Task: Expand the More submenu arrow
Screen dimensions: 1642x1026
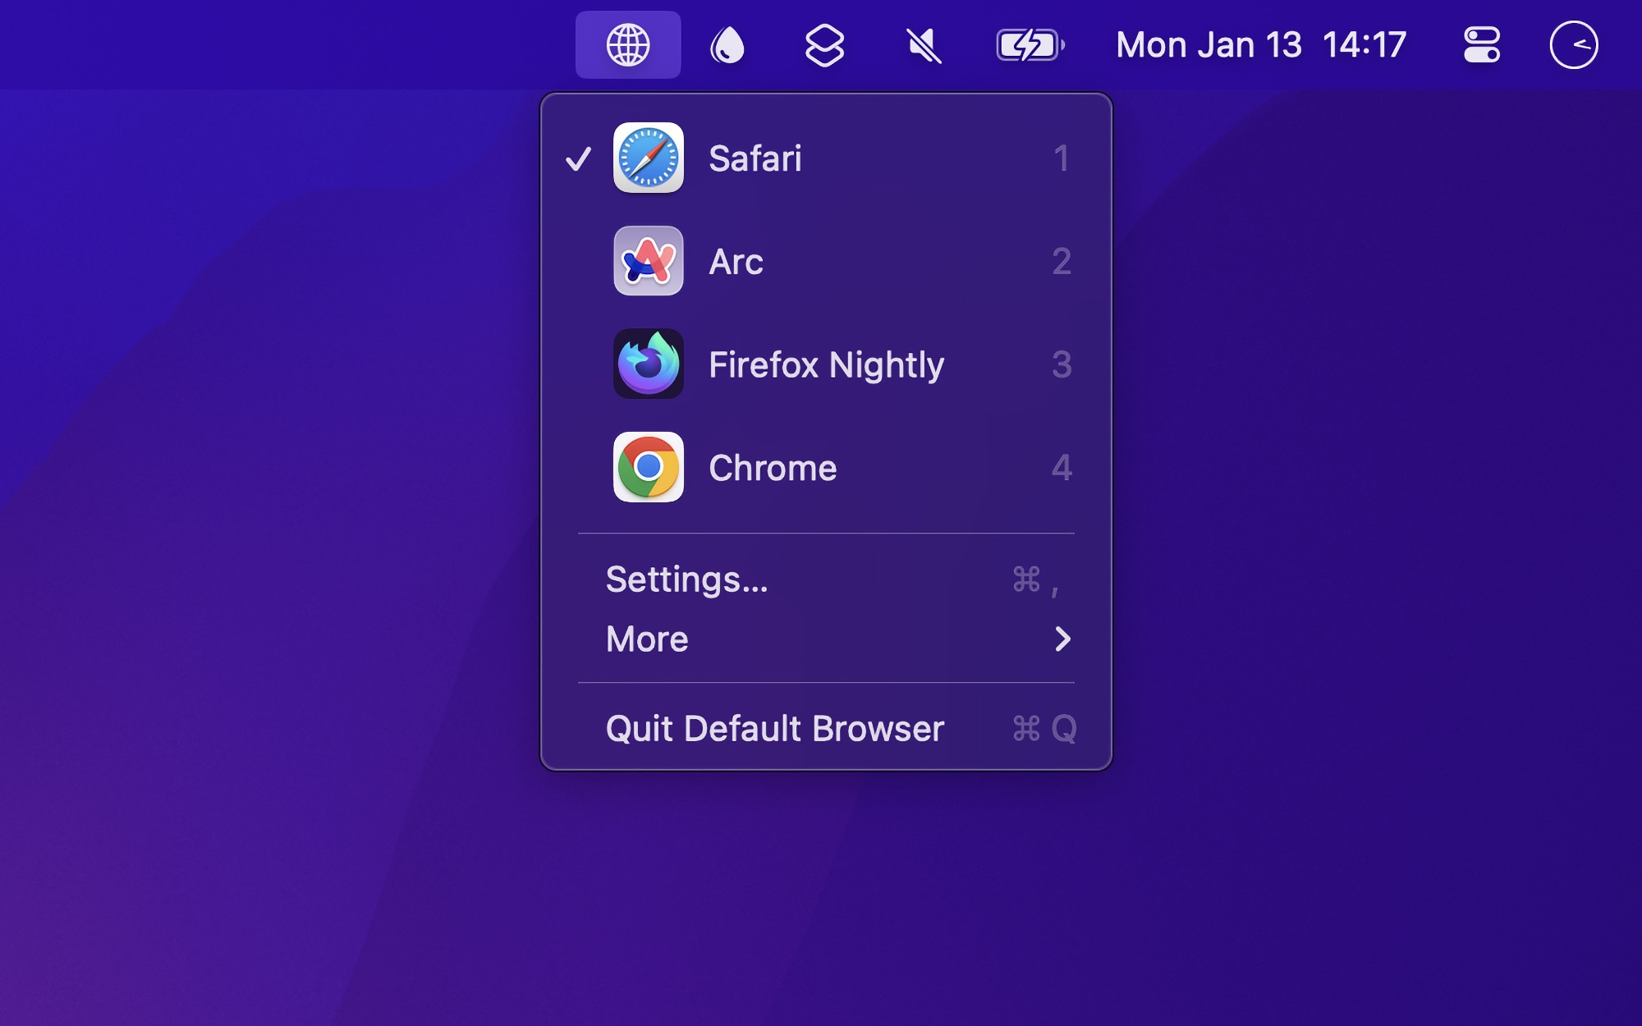Action: (x=1062, y=639)
